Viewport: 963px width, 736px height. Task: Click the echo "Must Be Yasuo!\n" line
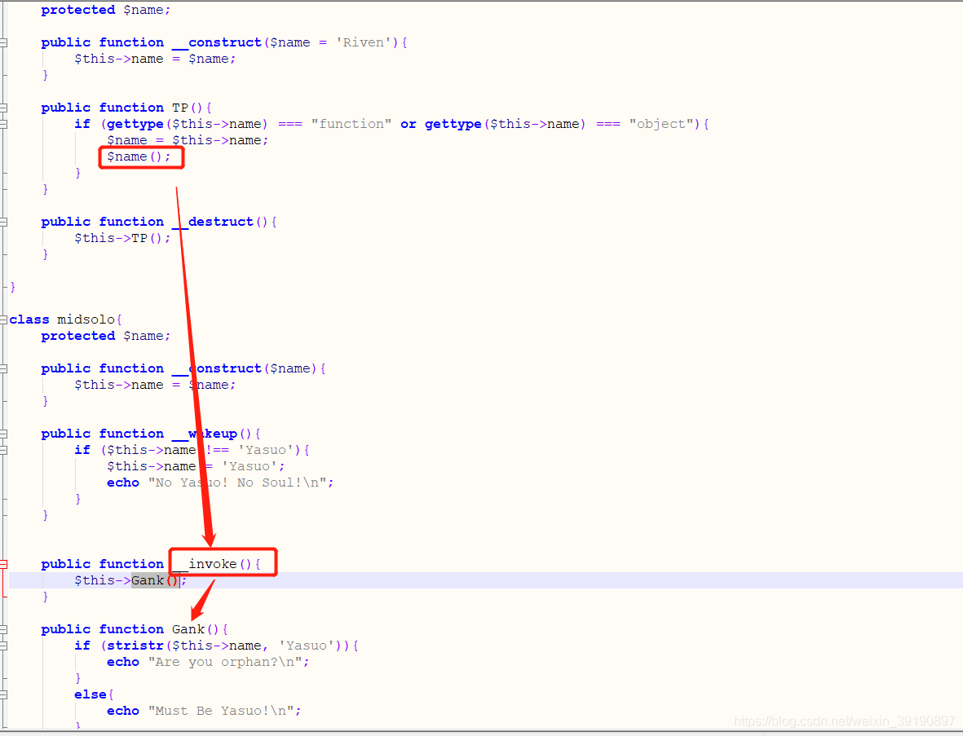tap(204, 711)
